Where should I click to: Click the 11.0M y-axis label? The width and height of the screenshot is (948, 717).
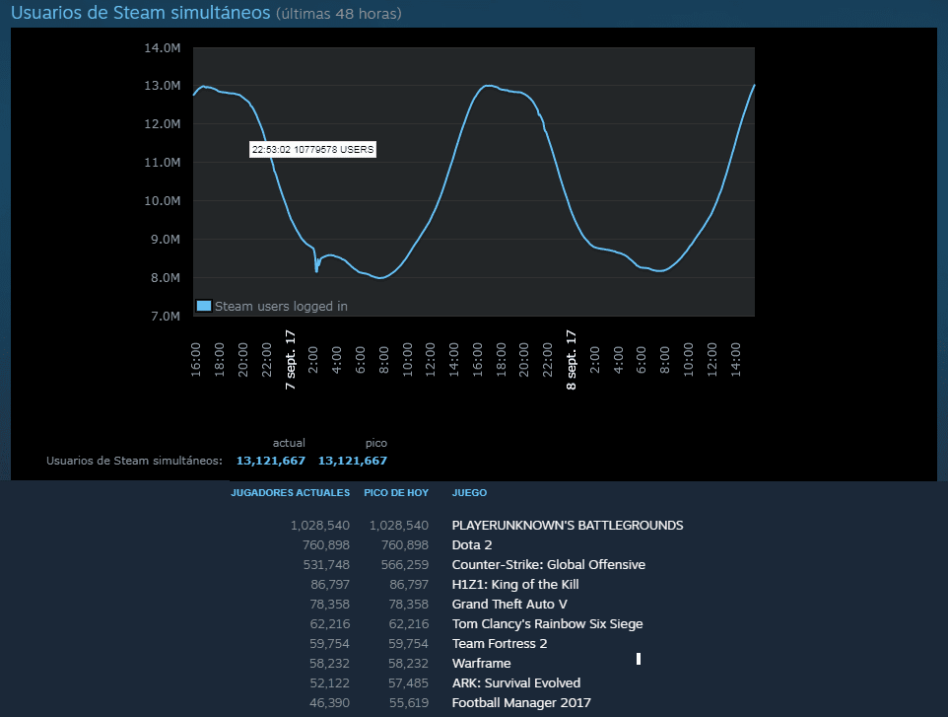coord(162,162)
